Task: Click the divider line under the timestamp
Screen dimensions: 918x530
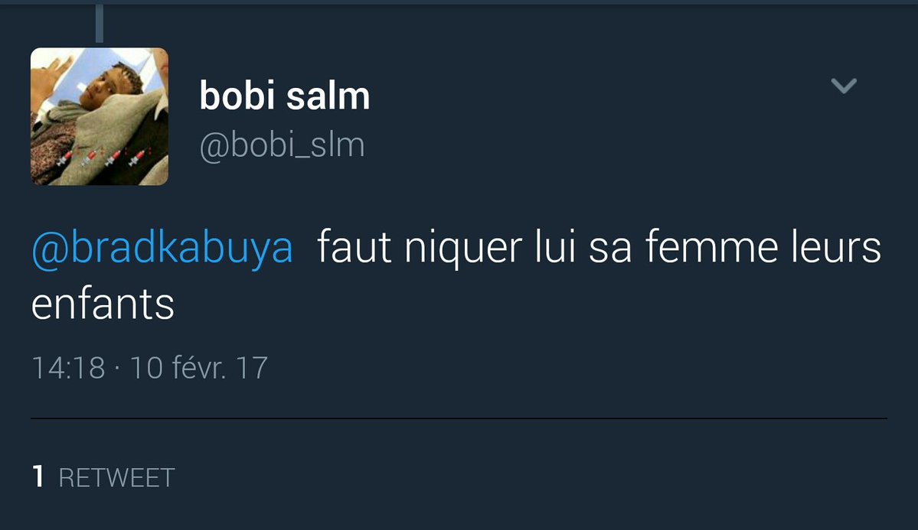Action: (x=459, y=418)
